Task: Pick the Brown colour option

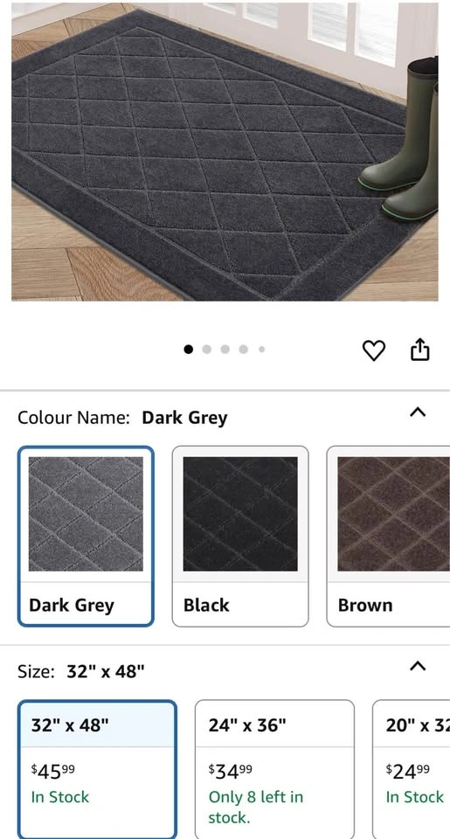Action: 389,536
